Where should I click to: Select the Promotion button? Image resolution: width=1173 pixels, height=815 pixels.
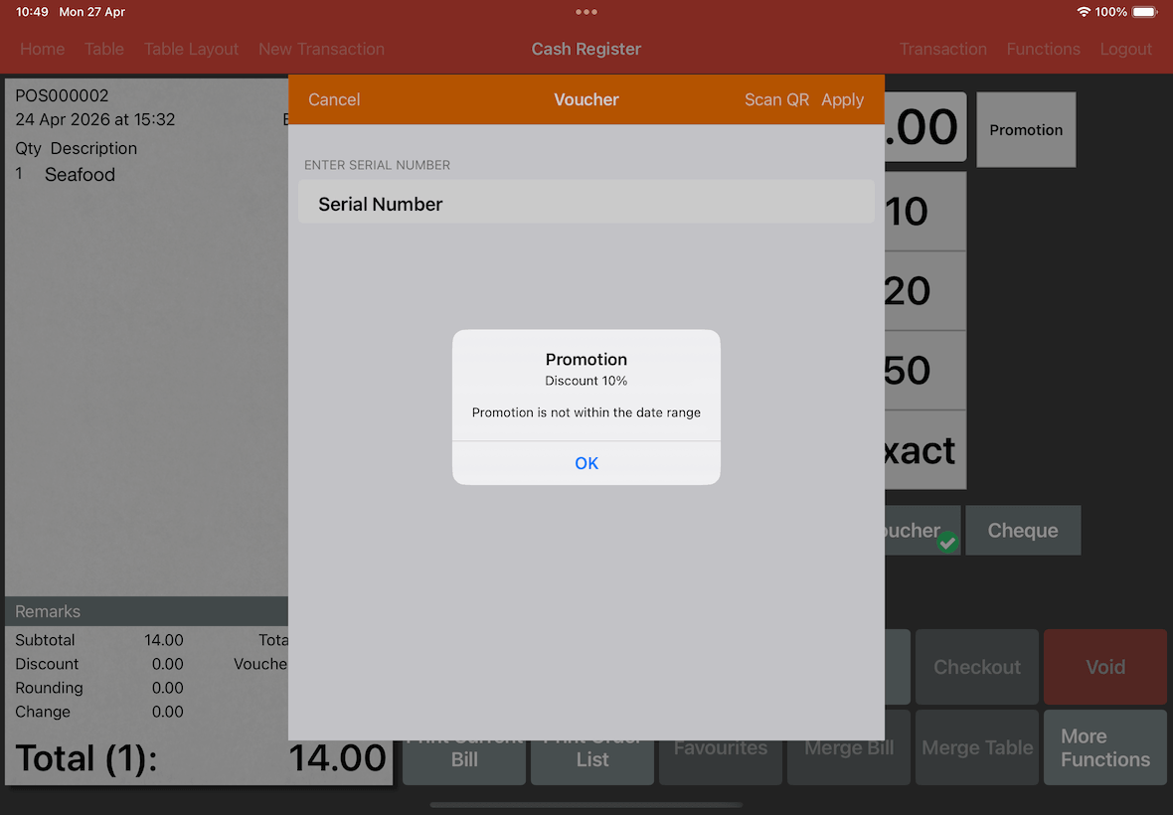click(x=1026, y=129)
